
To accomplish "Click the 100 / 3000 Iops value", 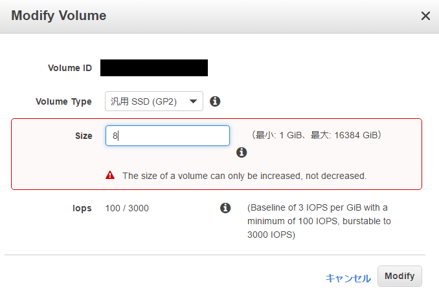I will (127, 208).
